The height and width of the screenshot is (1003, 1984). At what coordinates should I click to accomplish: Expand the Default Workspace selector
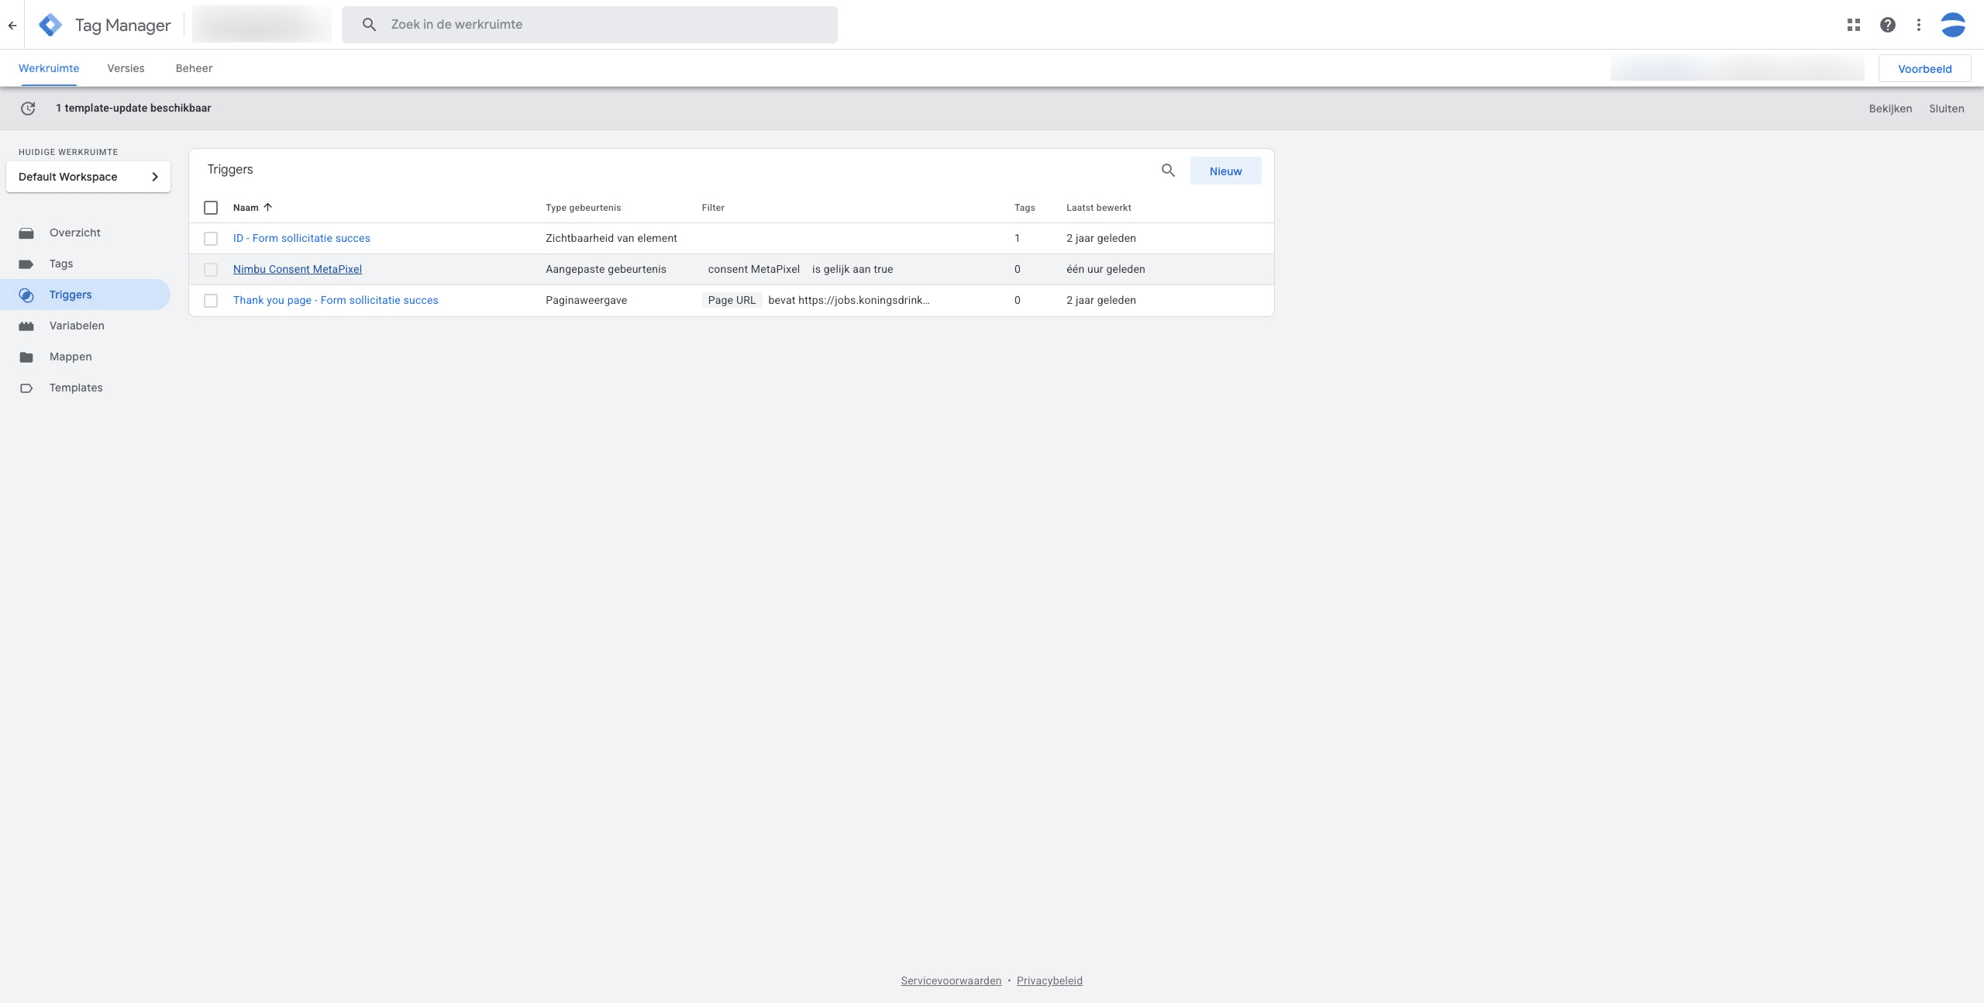pos(88,177)
